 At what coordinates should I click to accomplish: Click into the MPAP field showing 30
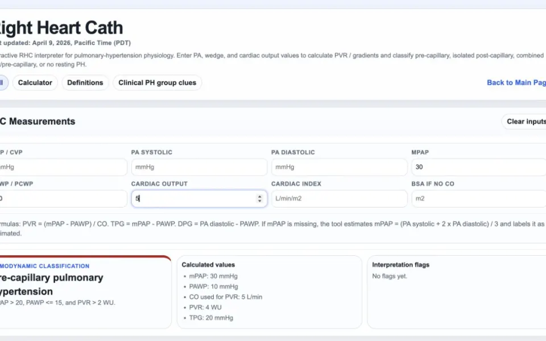[x=479, y=167]
